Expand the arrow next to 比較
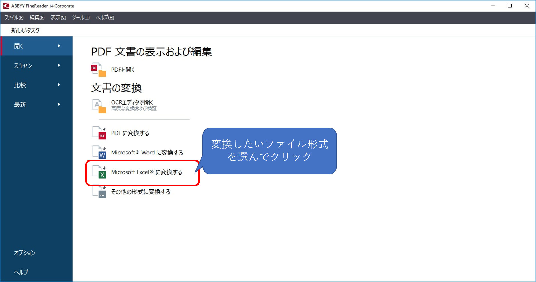The image size is (536, 282). [x=59, y=85]
